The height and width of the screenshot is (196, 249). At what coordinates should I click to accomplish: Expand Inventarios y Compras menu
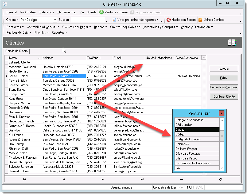coord(160,27)
